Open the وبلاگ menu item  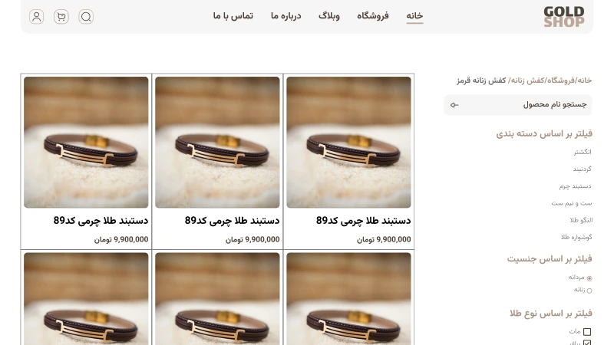tap(329, 16)
